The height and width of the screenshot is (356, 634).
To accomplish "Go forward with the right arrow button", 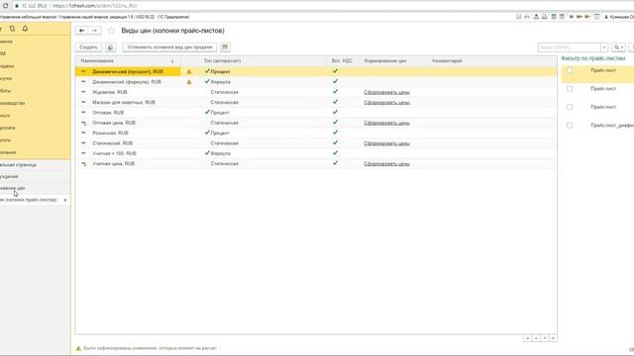I will 94,31.
